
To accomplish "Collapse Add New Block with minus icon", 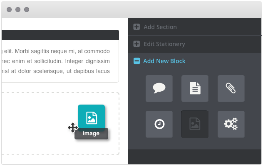I will click(136, 61).
